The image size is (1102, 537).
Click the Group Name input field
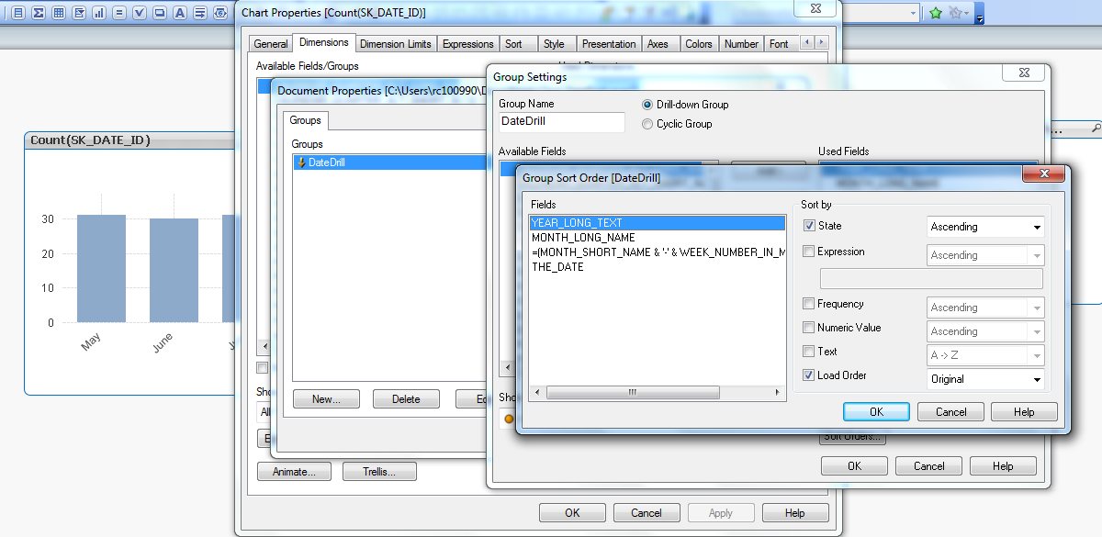[x=562, y=121]
